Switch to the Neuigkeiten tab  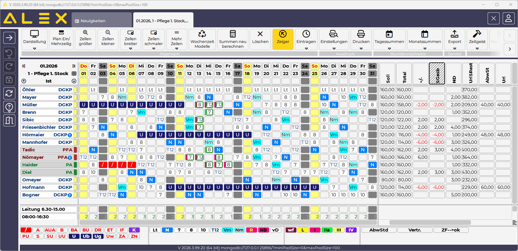coord(101,21)
